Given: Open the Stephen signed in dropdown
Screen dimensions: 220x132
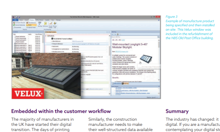Looking at the screenshot, I should 152,97.
